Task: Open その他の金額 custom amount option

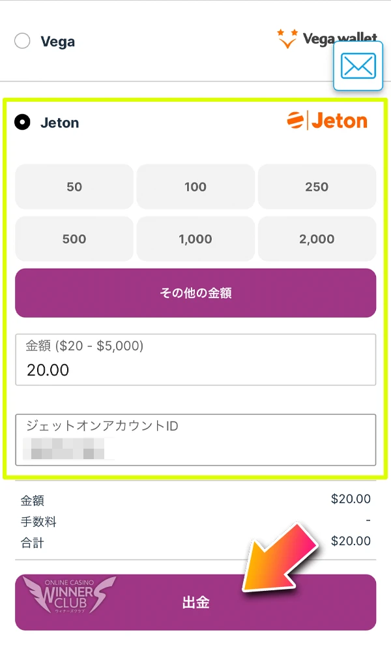Action: pyautogui.click(x=195, y=293)
